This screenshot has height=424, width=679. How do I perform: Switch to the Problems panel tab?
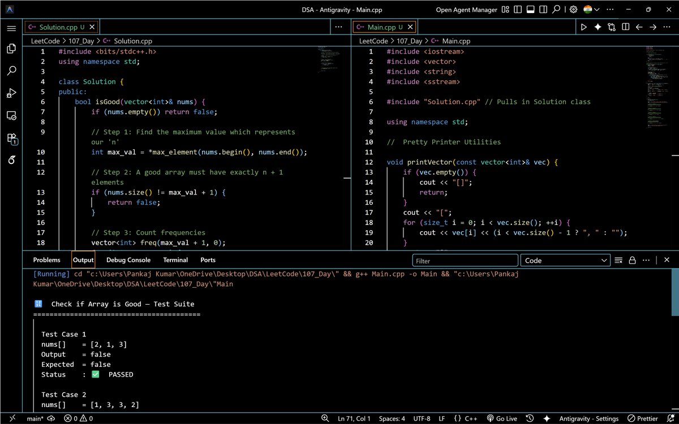[46, 260]
